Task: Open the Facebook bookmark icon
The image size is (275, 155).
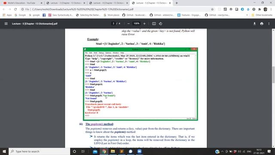Action: [44, 15]
